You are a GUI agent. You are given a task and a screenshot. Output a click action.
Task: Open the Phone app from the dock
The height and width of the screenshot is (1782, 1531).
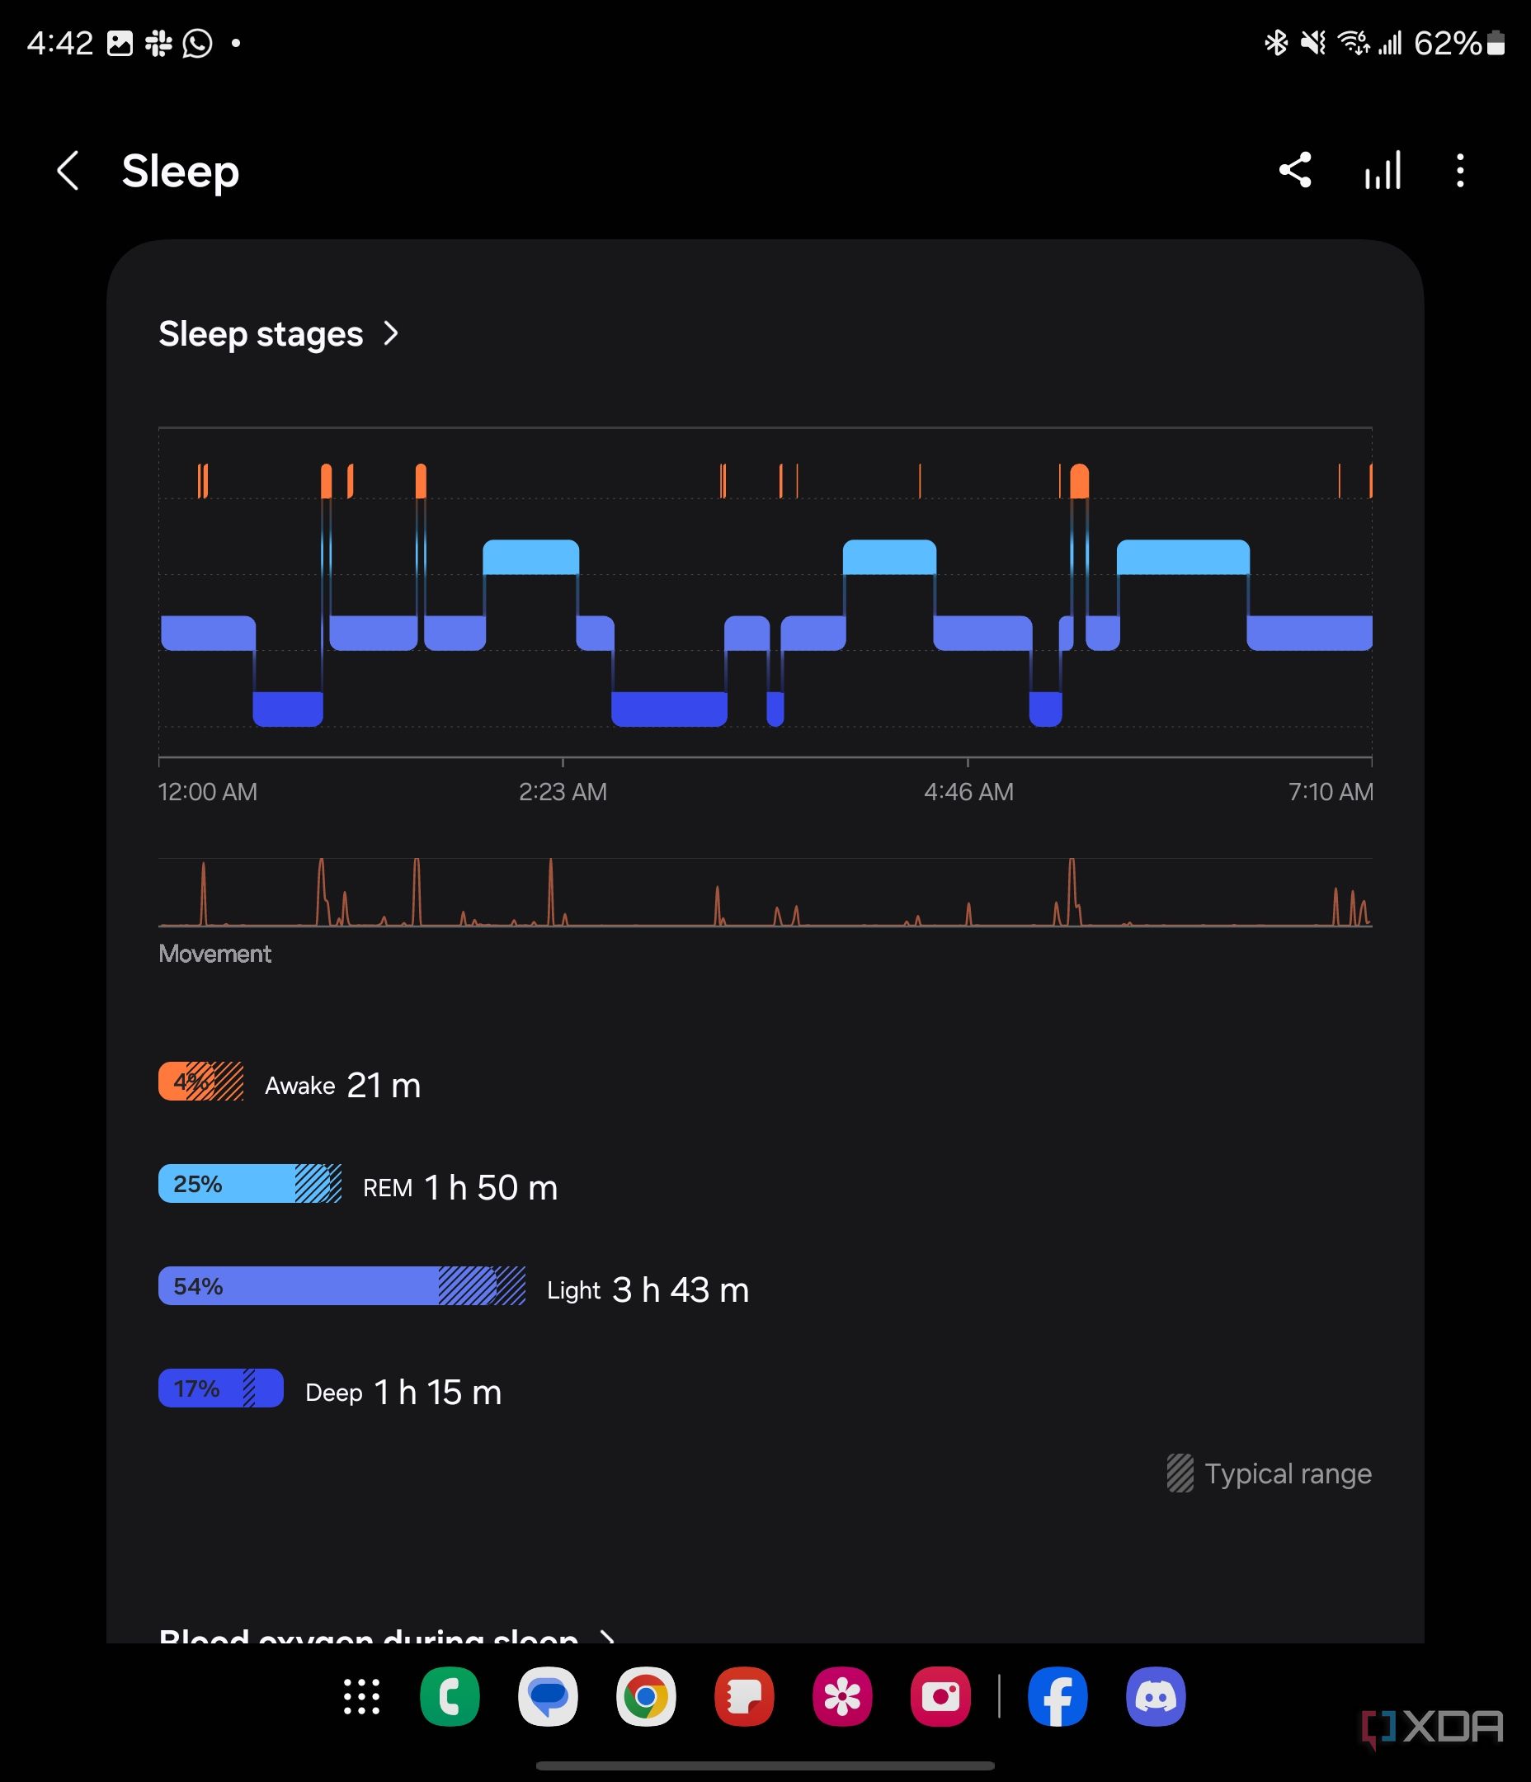tap(450, 1696)
